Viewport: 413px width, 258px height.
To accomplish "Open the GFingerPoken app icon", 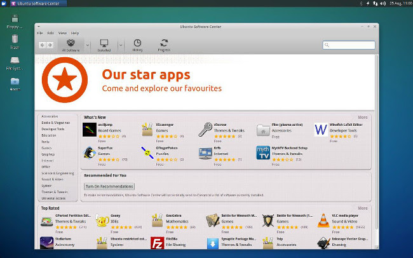I will 147,153.
